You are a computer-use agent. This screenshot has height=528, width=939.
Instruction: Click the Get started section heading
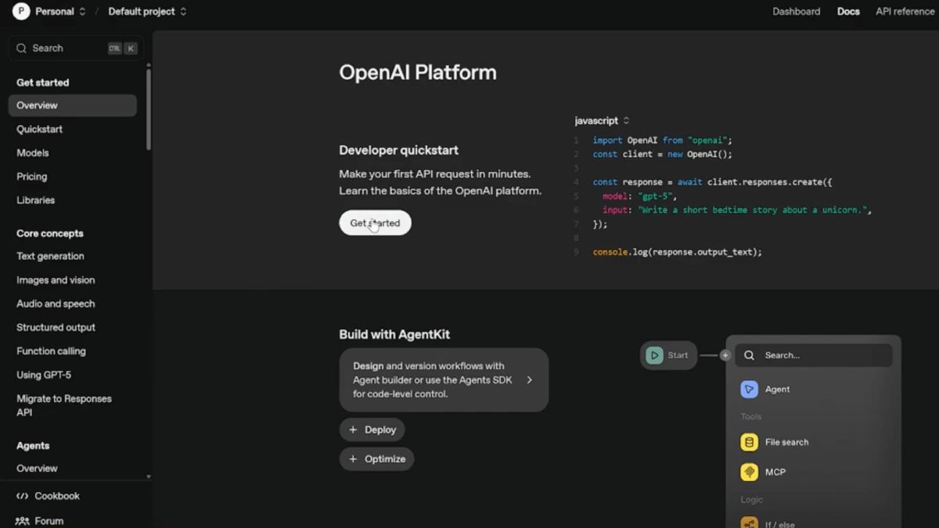43,82
